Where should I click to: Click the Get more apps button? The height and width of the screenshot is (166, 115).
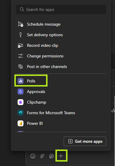tap(85, 141)
